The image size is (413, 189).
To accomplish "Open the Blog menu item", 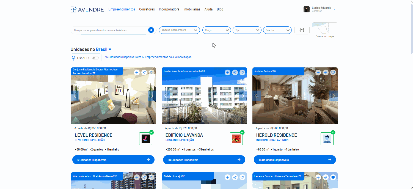I will [x=220, y=9].
